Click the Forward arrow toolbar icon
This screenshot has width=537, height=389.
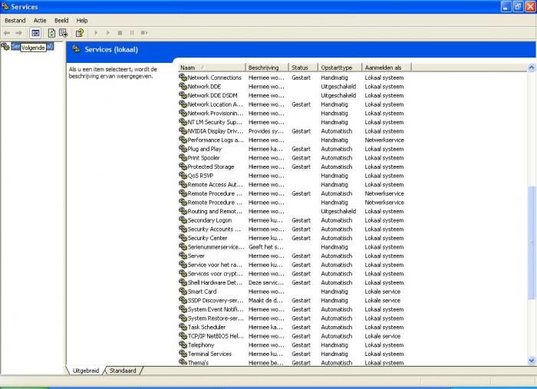pyautogui.click(x=19, y=33)
